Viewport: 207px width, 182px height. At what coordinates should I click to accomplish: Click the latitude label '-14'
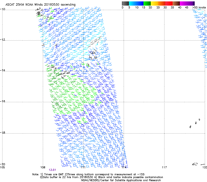[x=3, y=70]
